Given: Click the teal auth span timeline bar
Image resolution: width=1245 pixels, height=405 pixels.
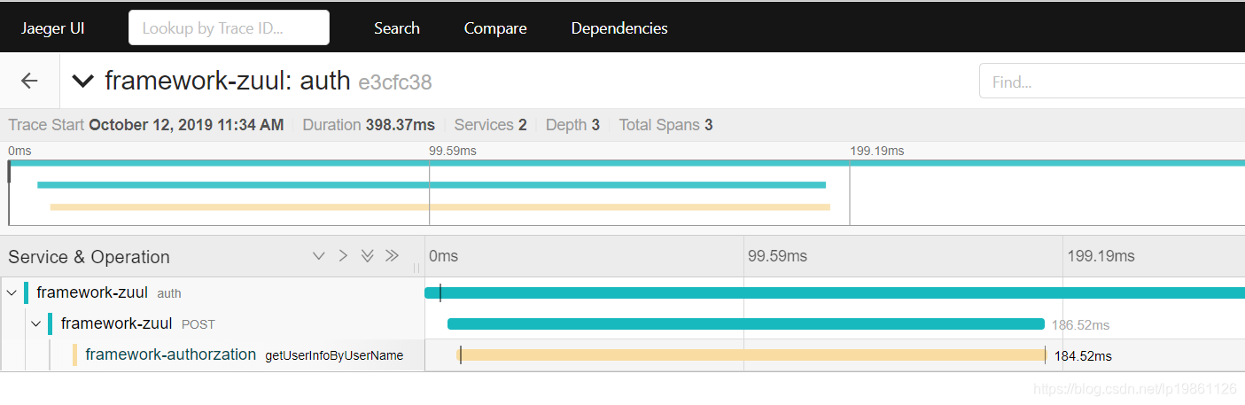Looking at the screenshot, I should click(835, 292).
